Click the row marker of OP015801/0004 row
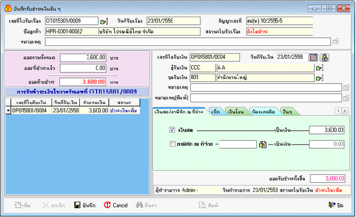 tap(8, 110)
